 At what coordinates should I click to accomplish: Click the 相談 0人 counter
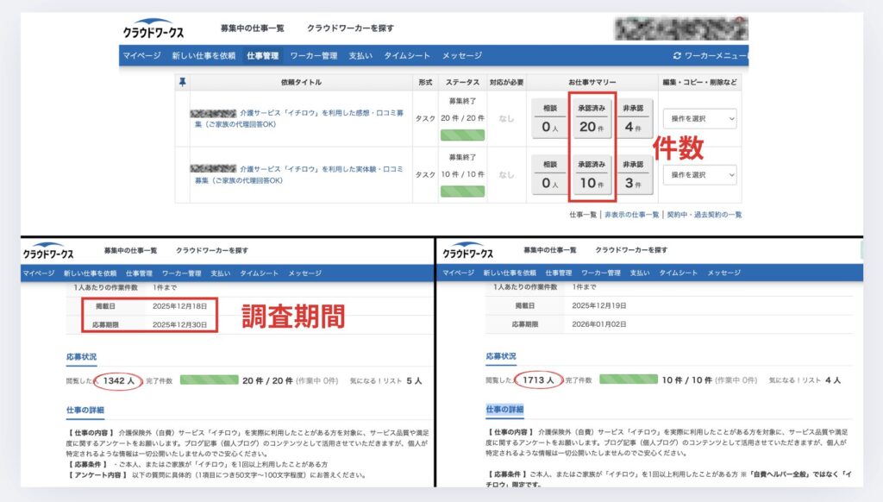(547, 118)
